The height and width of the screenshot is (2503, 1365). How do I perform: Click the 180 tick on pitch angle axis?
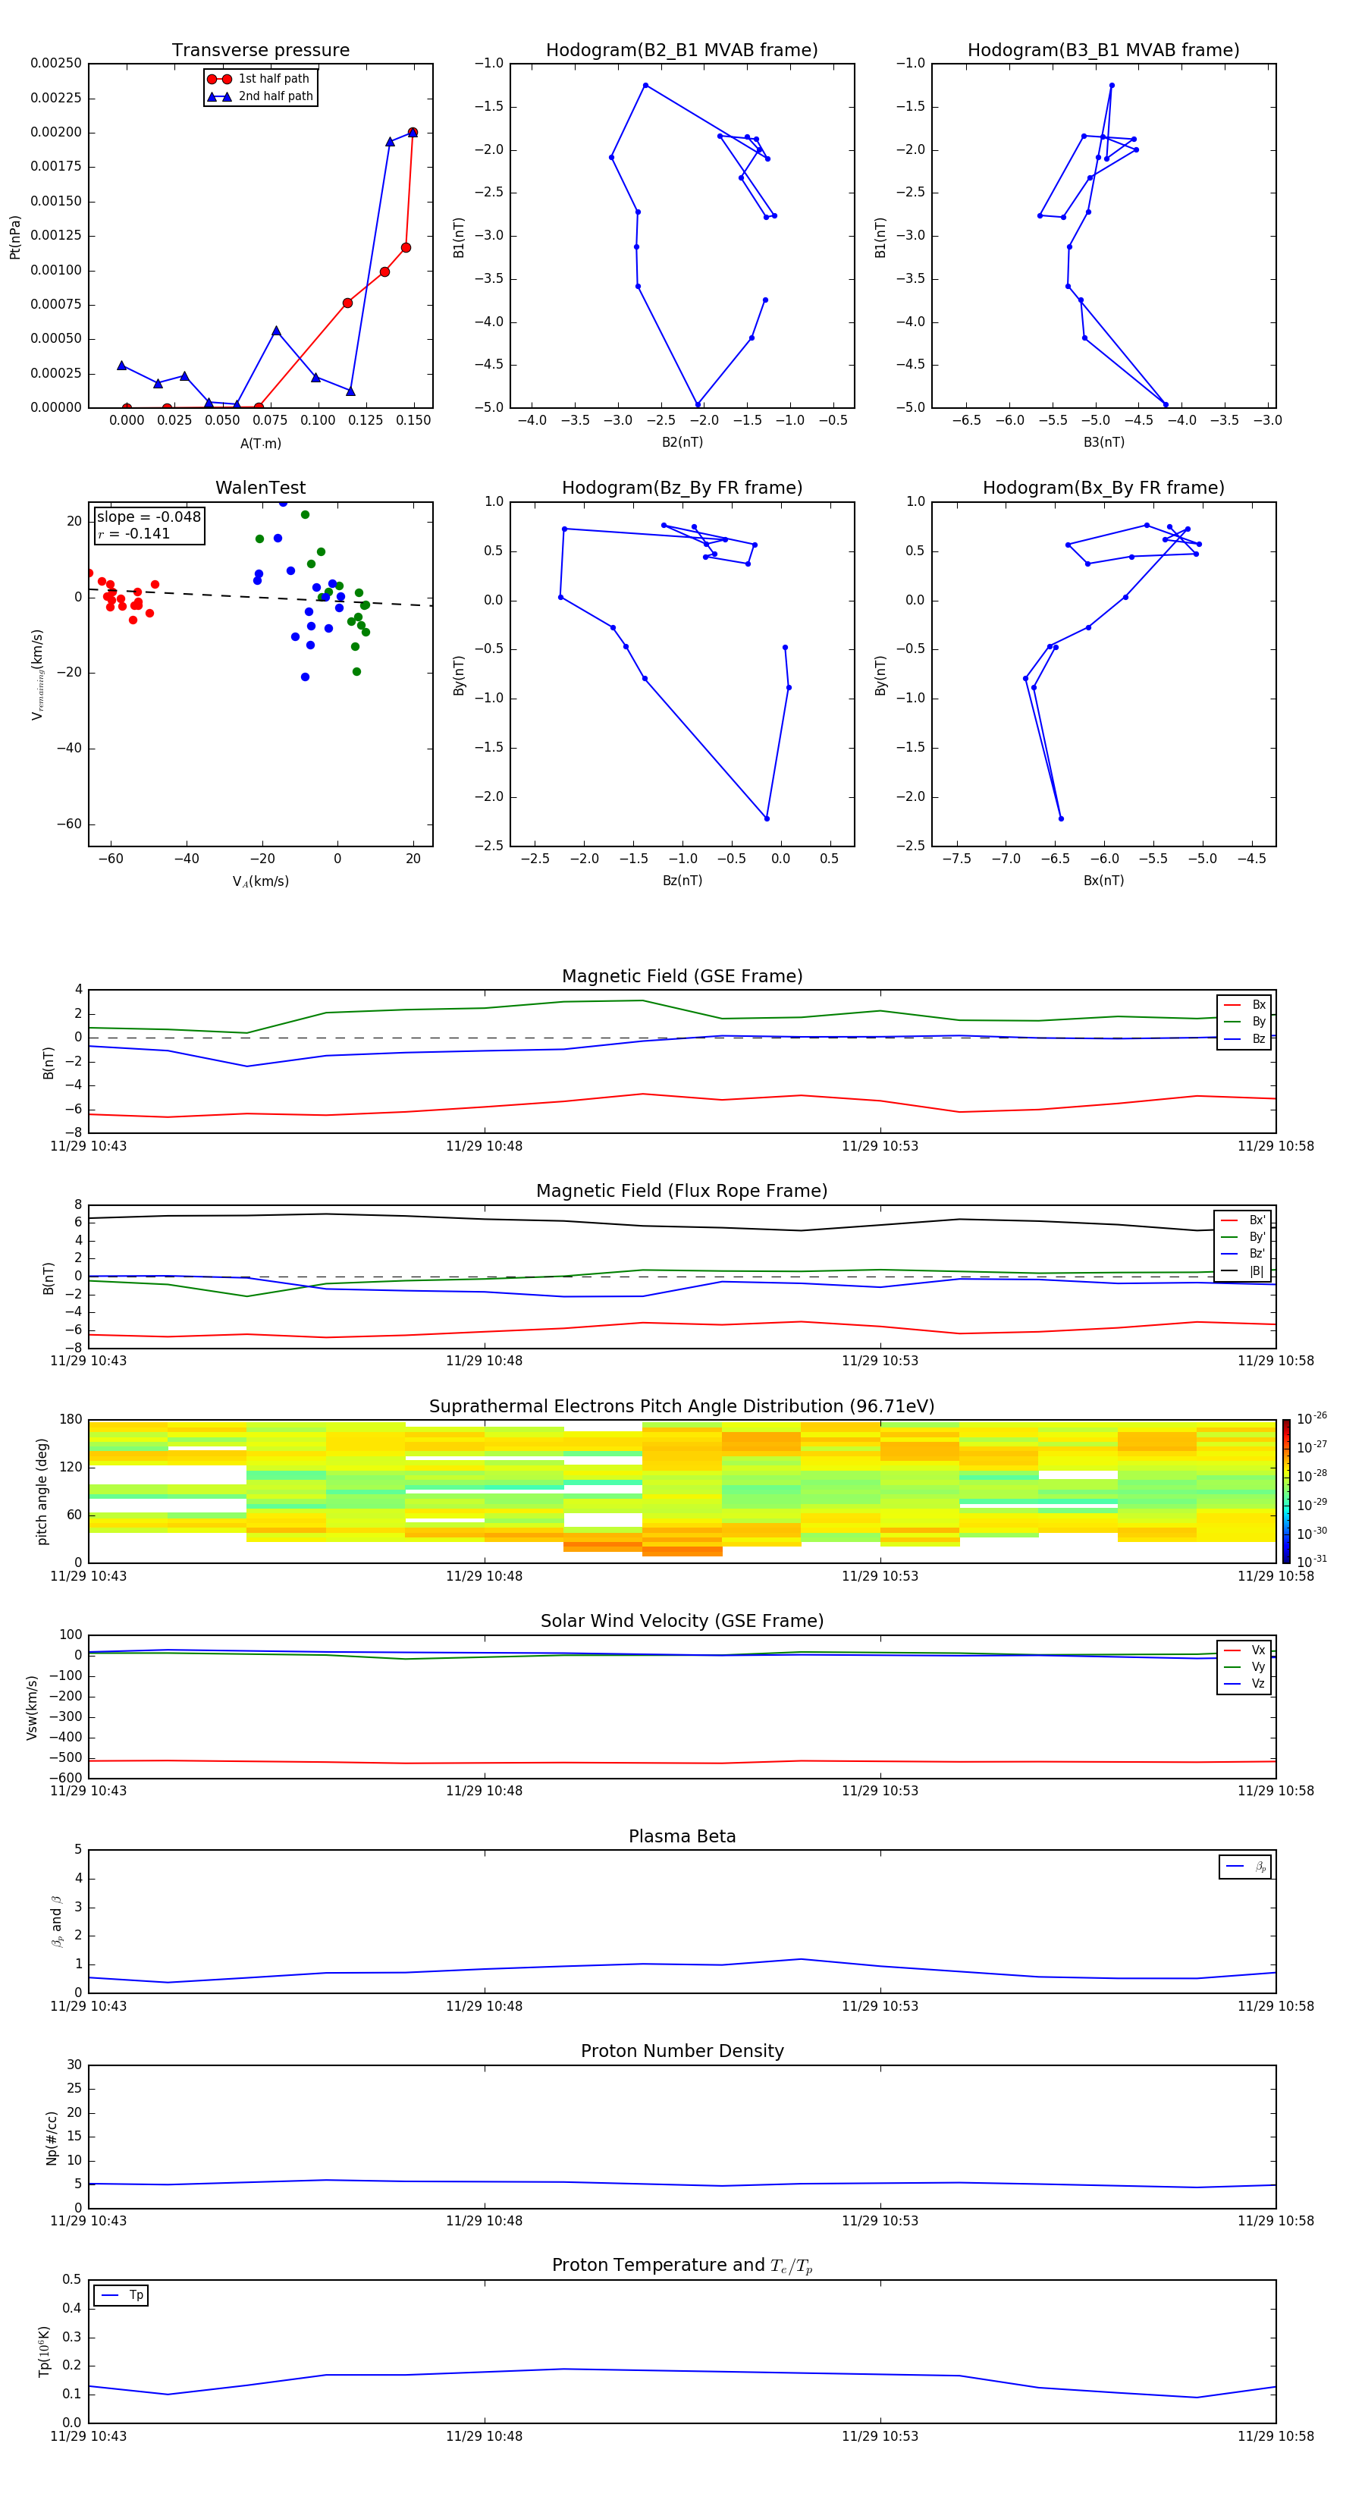[x=71, y=1420]
